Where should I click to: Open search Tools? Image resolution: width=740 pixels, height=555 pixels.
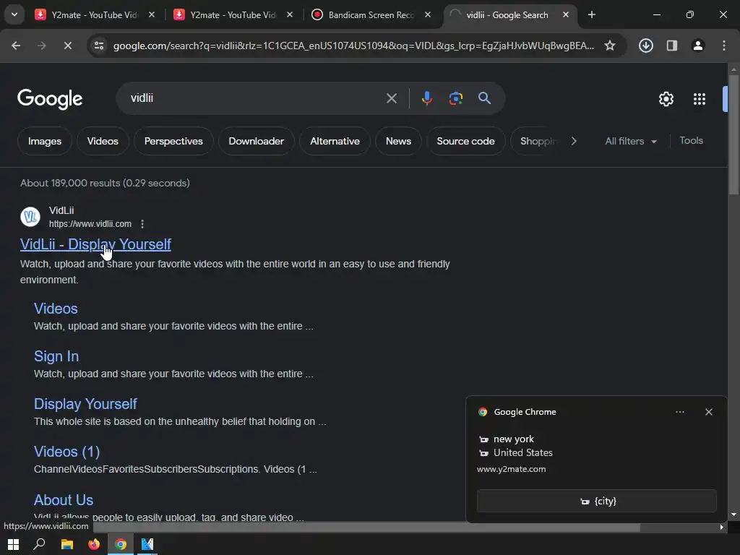pyautogui.click(x=691, y=141)
